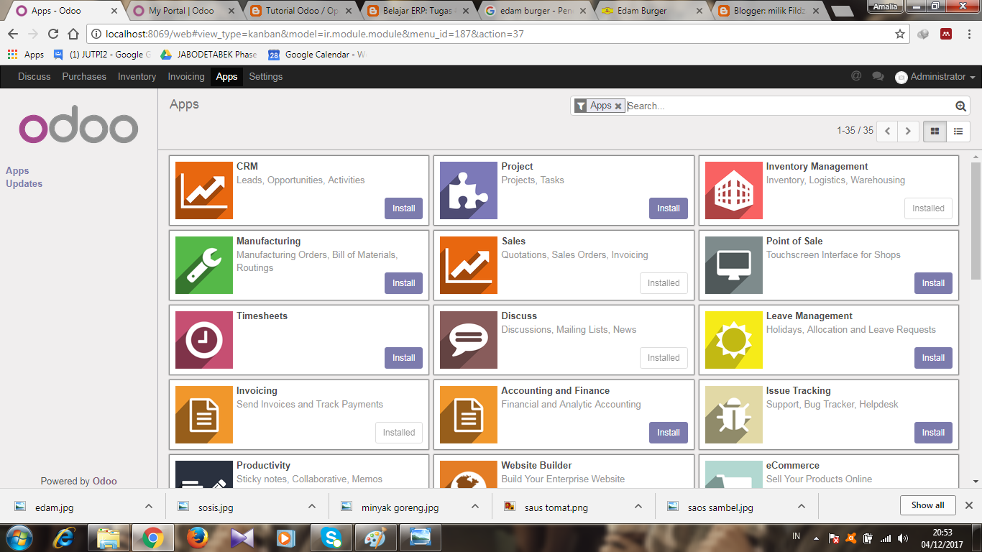Image resolution: width=982 pixels, height=552 pixels.
Task: Open the Windows Start menu
Action: coord(19,537)
